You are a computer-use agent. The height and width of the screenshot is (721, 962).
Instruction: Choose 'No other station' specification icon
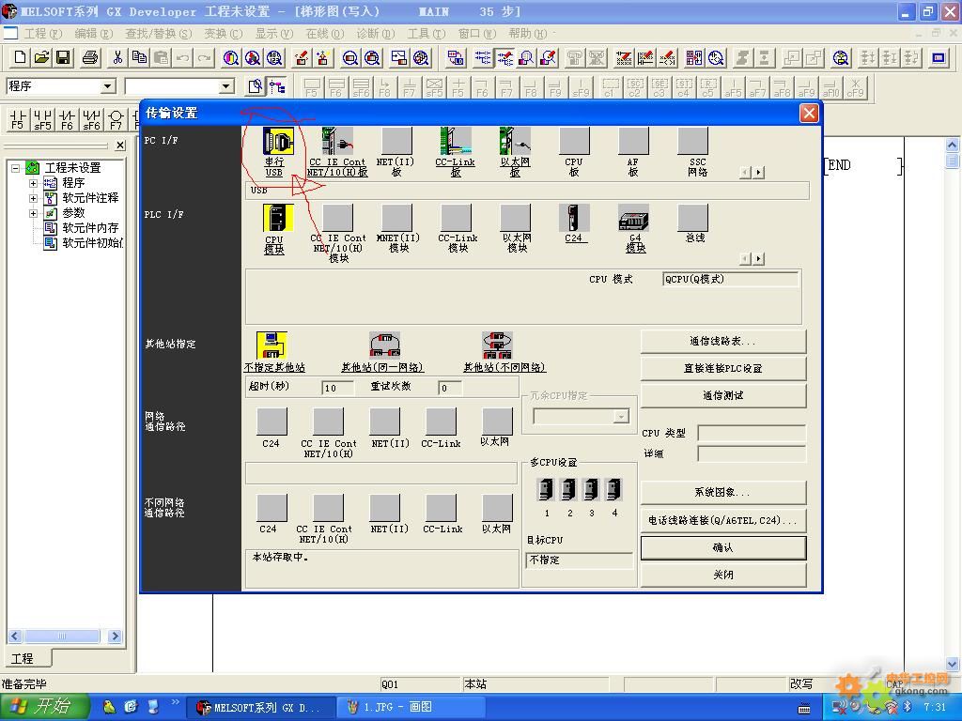(272, 345)
